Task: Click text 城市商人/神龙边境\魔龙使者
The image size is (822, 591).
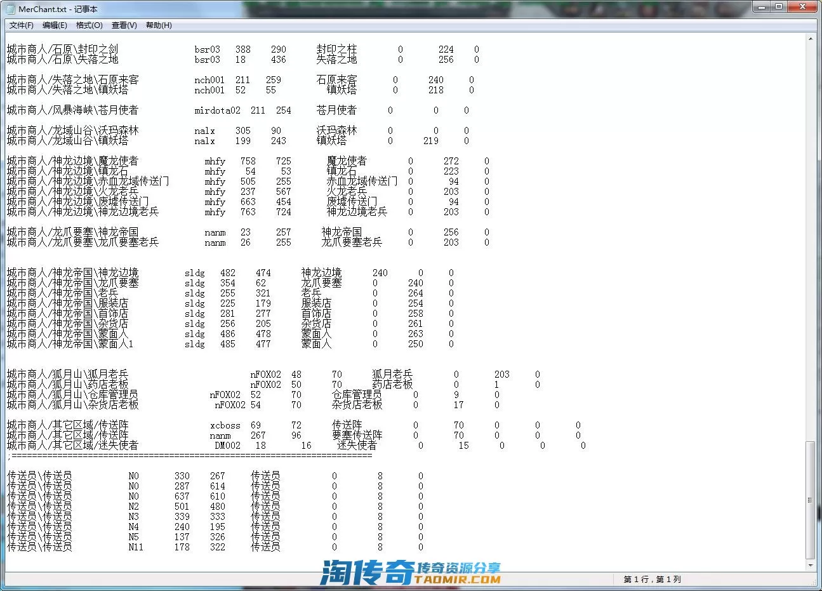Action: [72, 161]
